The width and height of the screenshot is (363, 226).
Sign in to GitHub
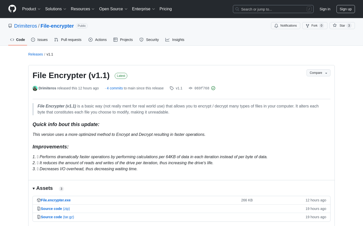click(325, 9)
